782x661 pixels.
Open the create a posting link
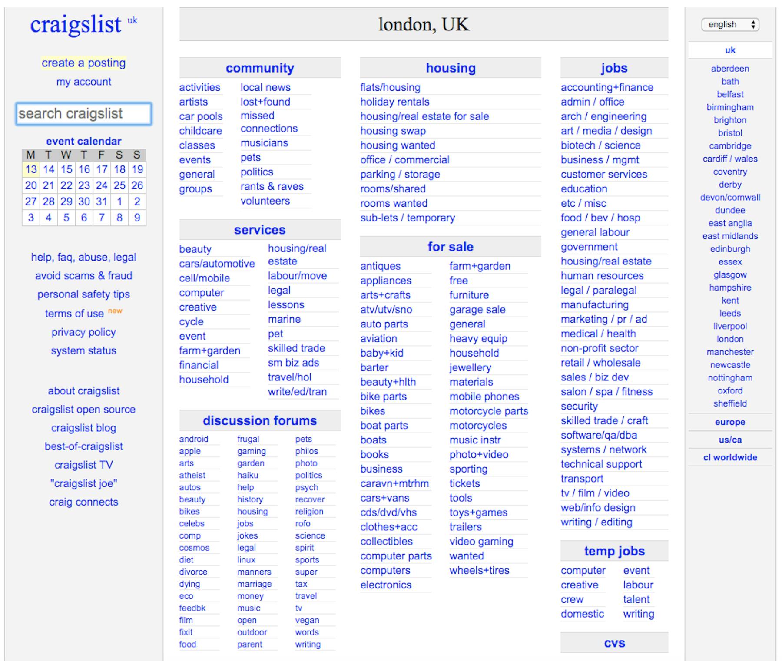click(83, 63)
